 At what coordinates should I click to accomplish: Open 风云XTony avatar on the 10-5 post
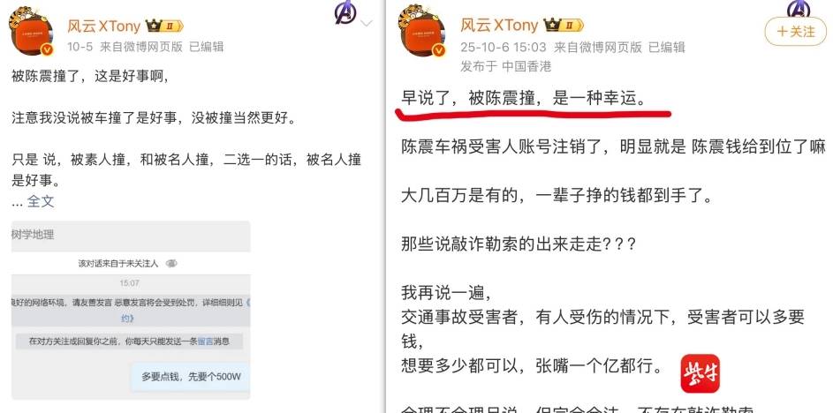(x=31, y=31)
